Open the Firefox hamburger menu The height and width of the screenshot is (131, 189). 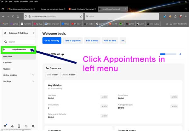click(x=186, y=16)
